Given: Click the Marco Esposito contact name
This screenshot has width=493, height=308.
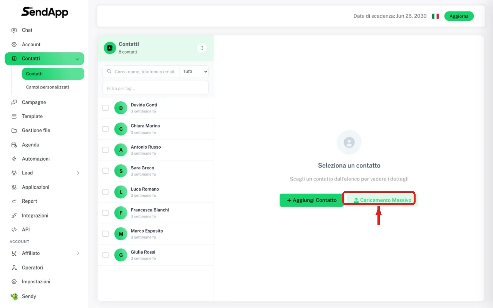Looking at the screenshot, I should tap(147, 231).
